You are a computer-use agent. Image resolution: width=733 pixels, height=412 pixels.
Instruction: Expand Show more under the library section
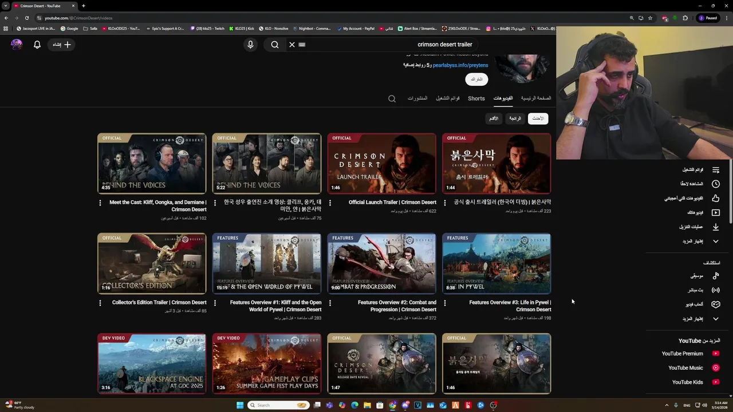[700, 241]
